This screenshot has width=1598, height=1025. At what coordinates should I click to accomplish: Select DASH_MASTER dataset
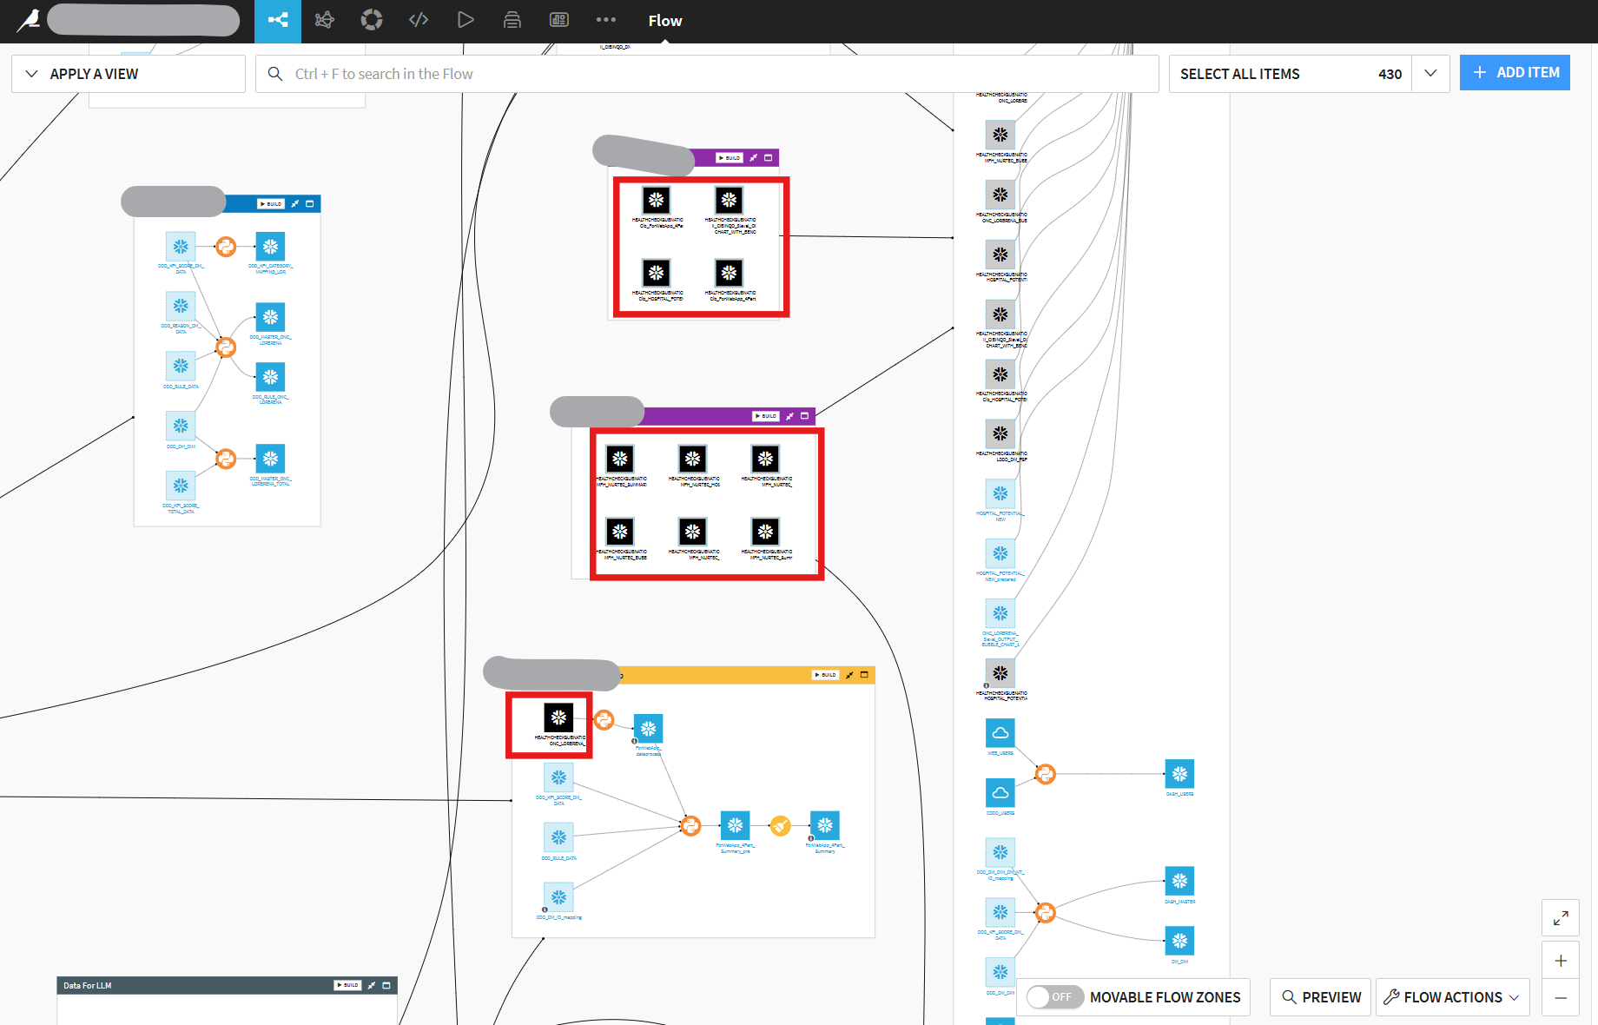pyautogui.click(x=1179, y=882)
